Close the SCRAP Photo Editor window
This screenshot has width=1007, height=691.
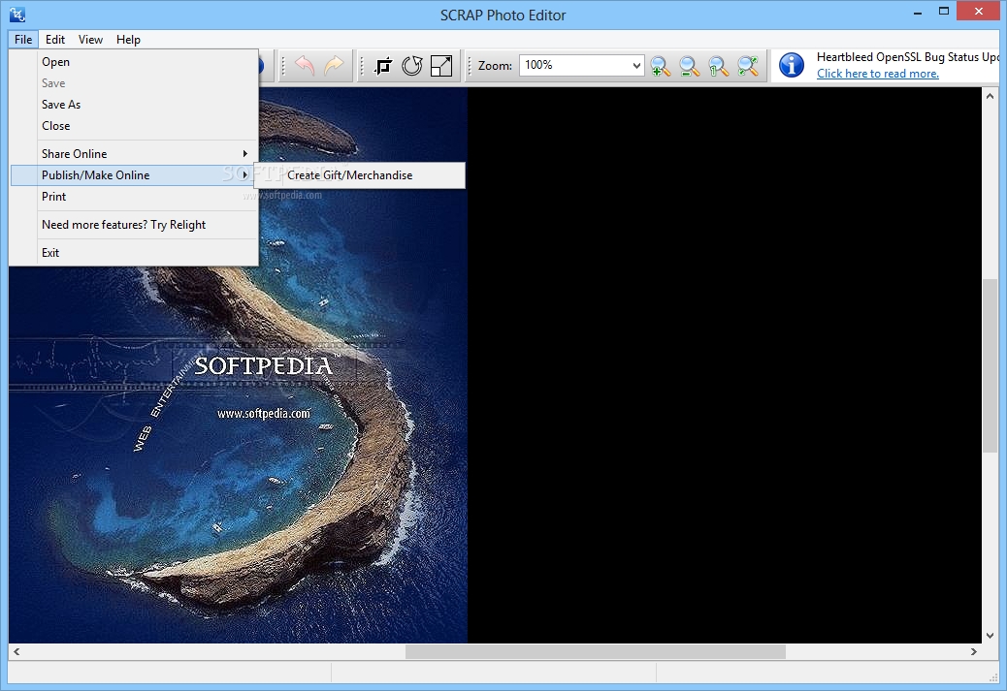(x=979, y=11)
